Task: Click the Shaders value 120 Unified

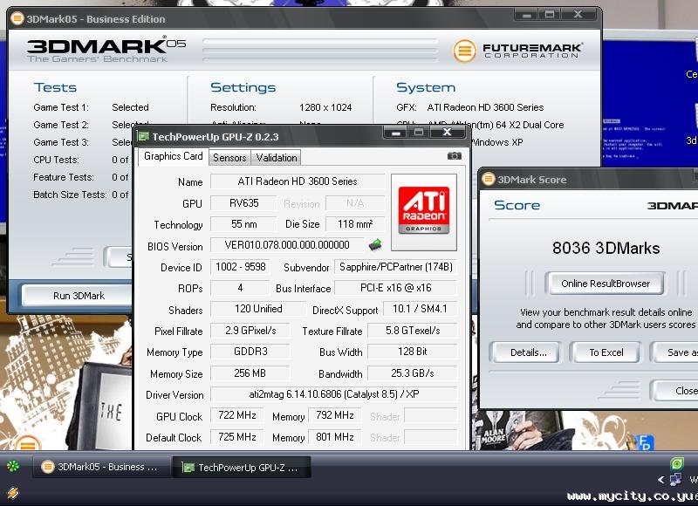Action: [258, 309]
